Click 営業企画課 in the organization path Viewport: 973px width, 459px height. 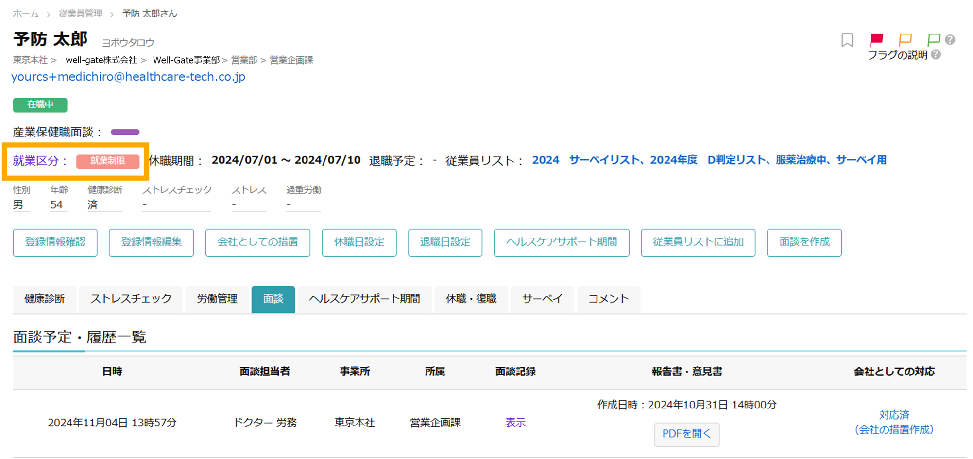point(291,60)
